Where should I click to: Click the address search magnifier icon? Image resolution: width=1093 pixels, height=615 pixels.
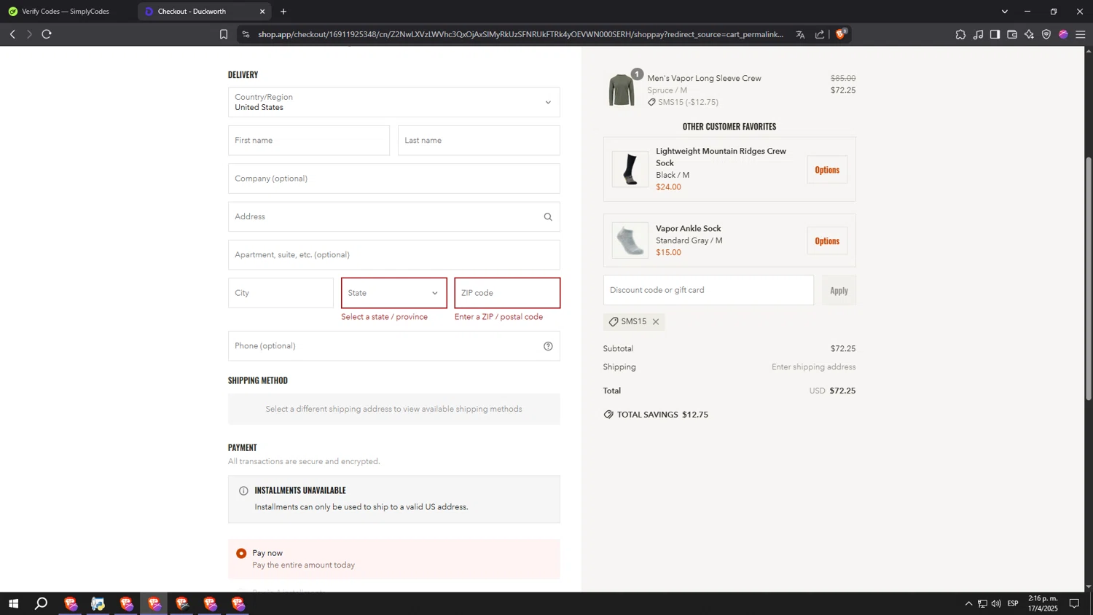[x=548, y=217]
